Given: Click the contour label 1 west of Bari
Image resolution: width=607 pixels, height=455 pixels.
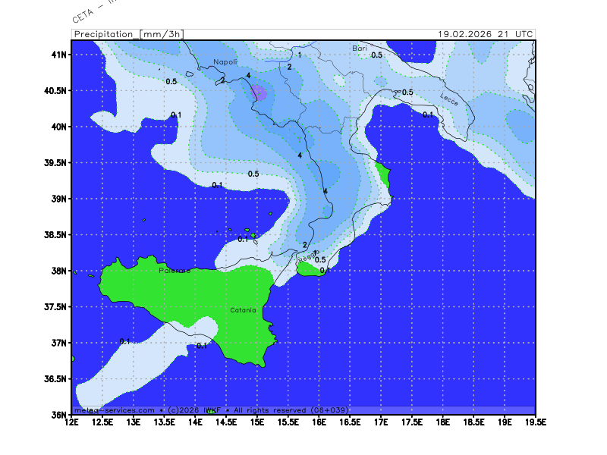Looking at the screenshot, I should point(300,55).
